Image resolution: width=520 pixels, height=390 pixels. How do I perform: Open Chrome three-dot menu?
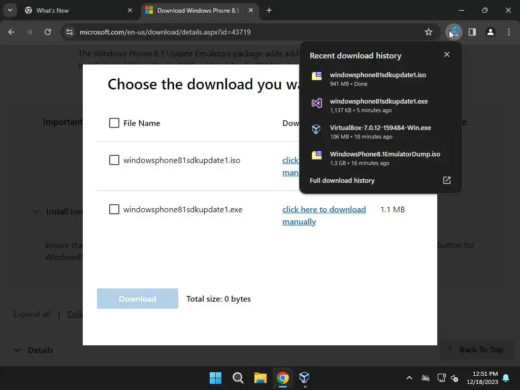(509, 32)
